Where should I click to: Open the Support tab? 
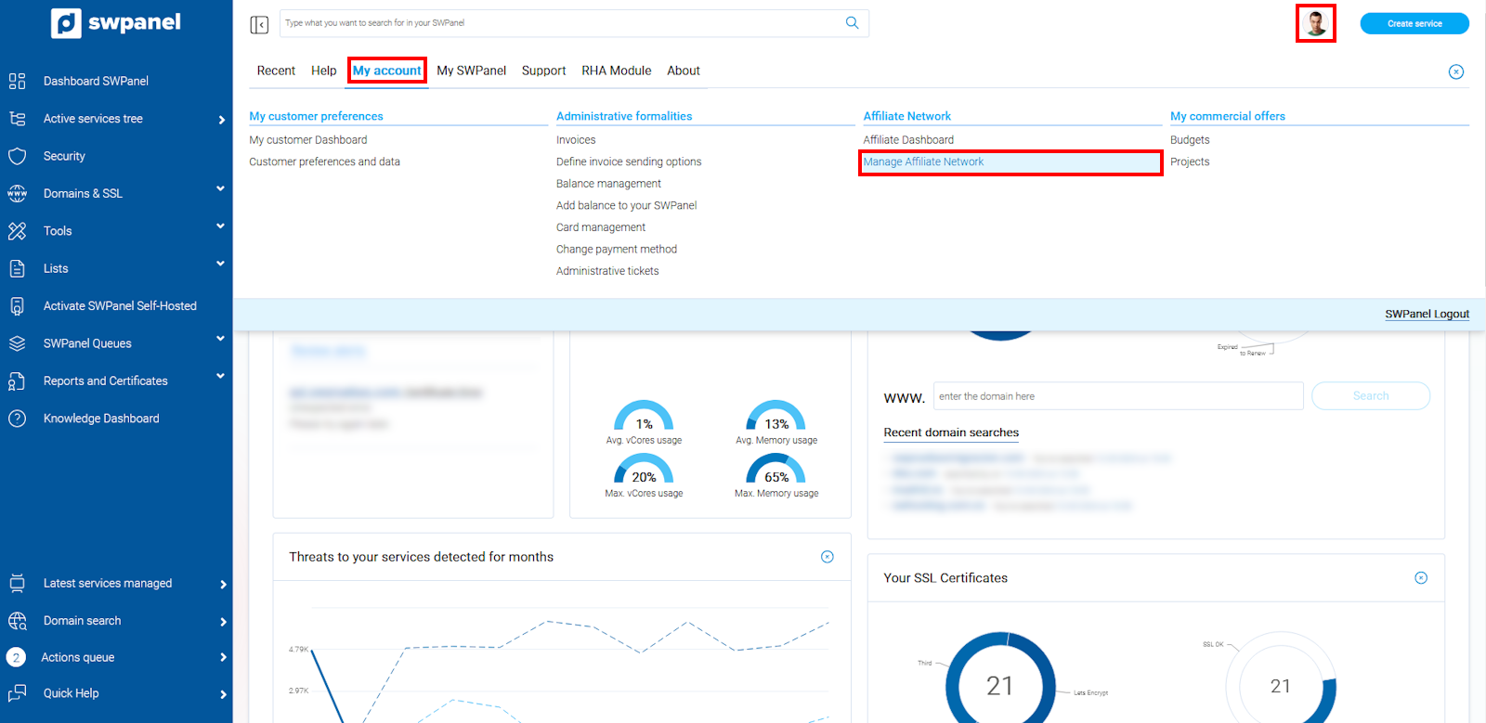(x=543, y=71)
